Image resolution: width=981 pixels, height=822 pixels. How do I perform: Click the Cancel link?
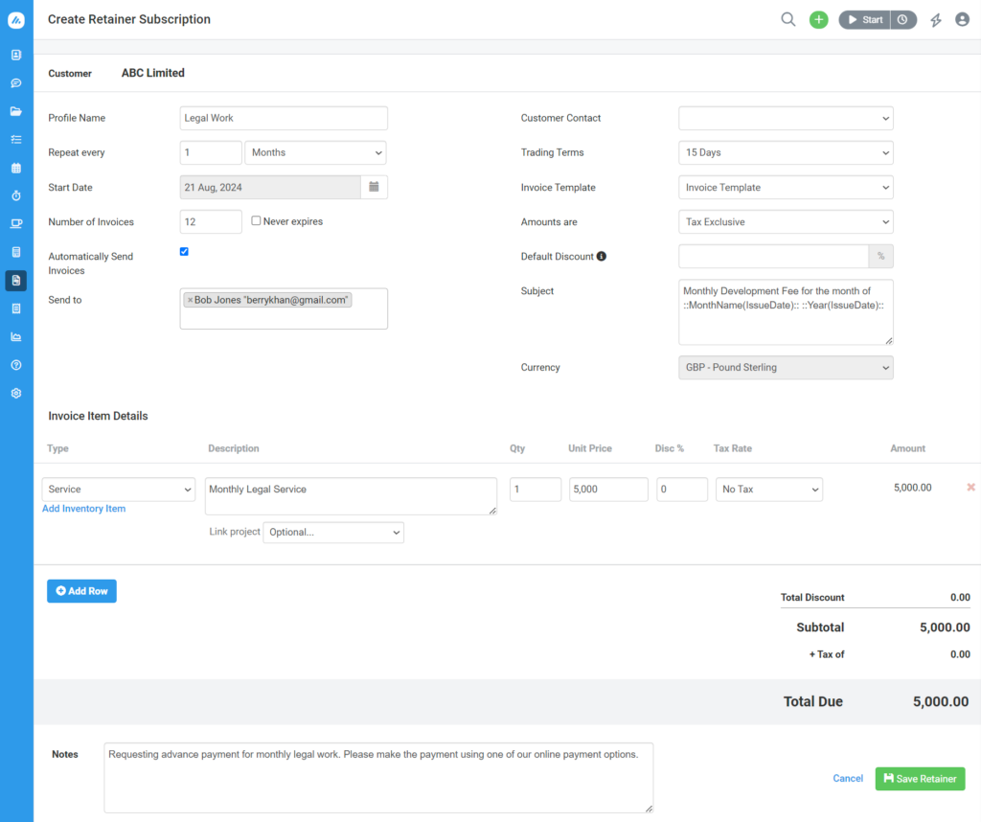(x=848, y=778)
